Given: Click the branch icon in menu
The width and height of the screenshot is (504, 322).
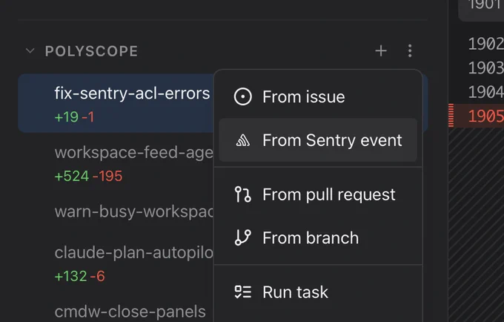Looking at the screenshot, I should (242, 237).
